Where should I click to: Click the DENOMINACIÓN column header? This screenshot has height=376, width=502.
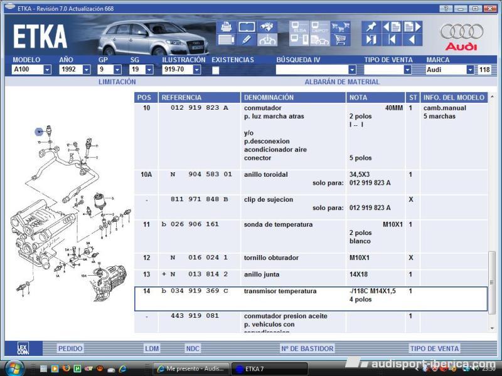[293, 98]
